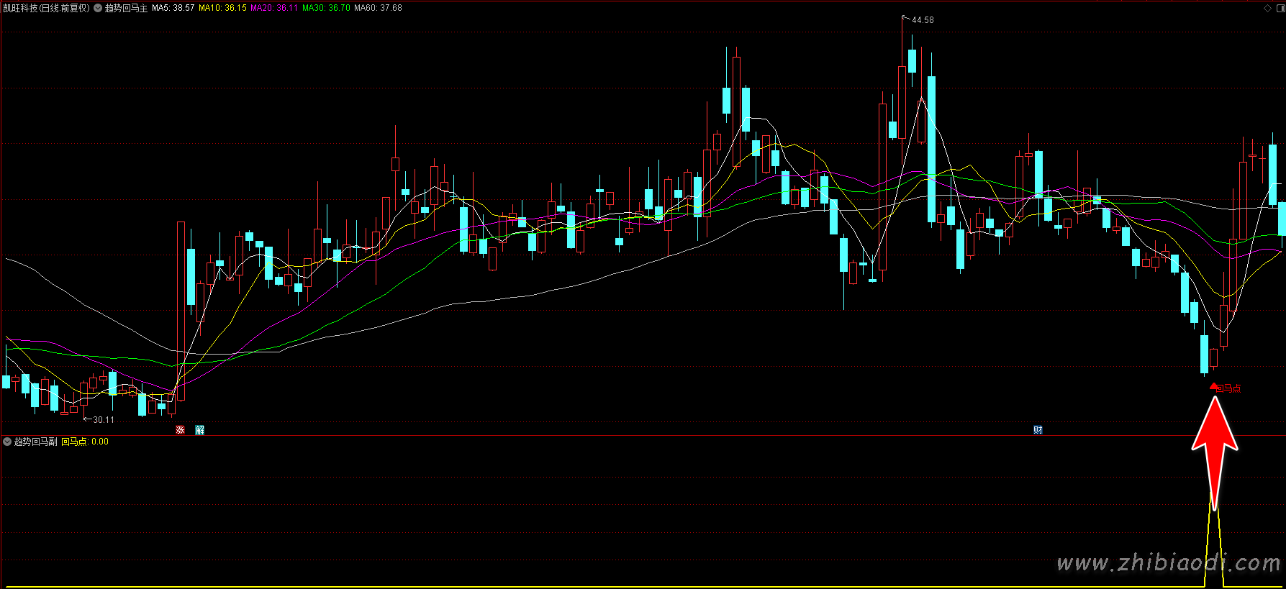Open the dropdown next to 趋势回马副
This screenshot has width=1286, height=589.
point(7,442)
